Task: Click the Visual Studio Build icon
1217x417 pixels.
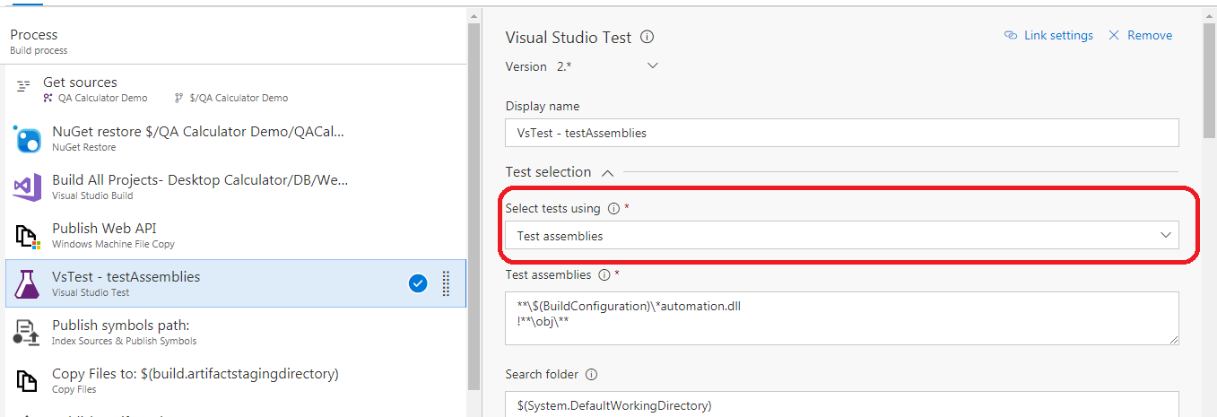Action: [27, 187]
